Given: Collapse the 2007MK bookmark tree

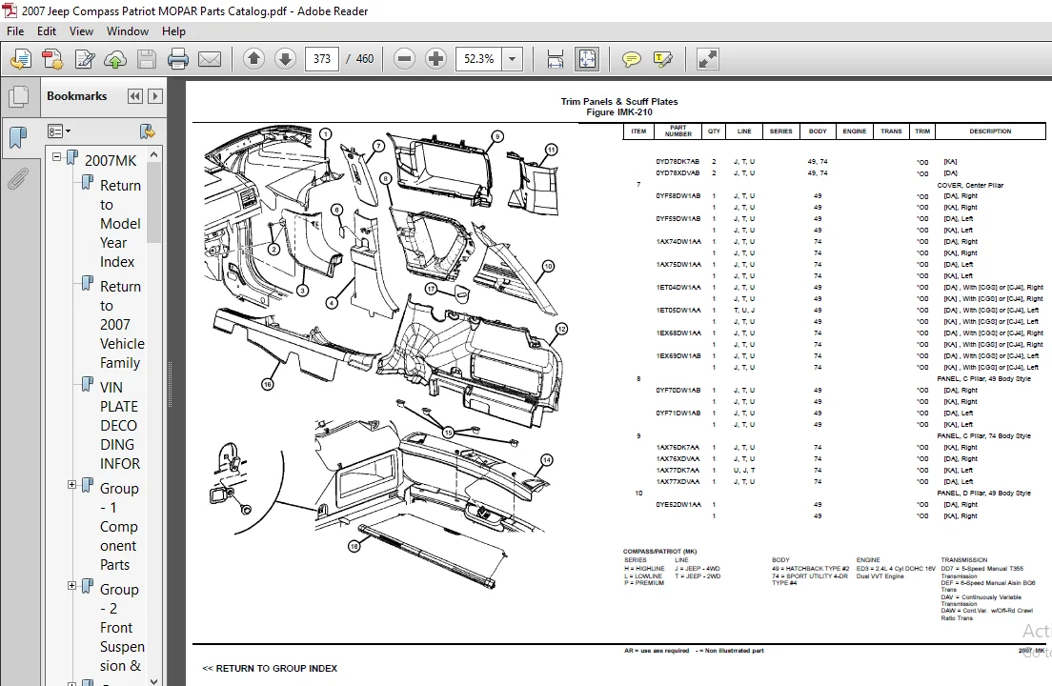Looking at the screenshot, I should (57, 157).
